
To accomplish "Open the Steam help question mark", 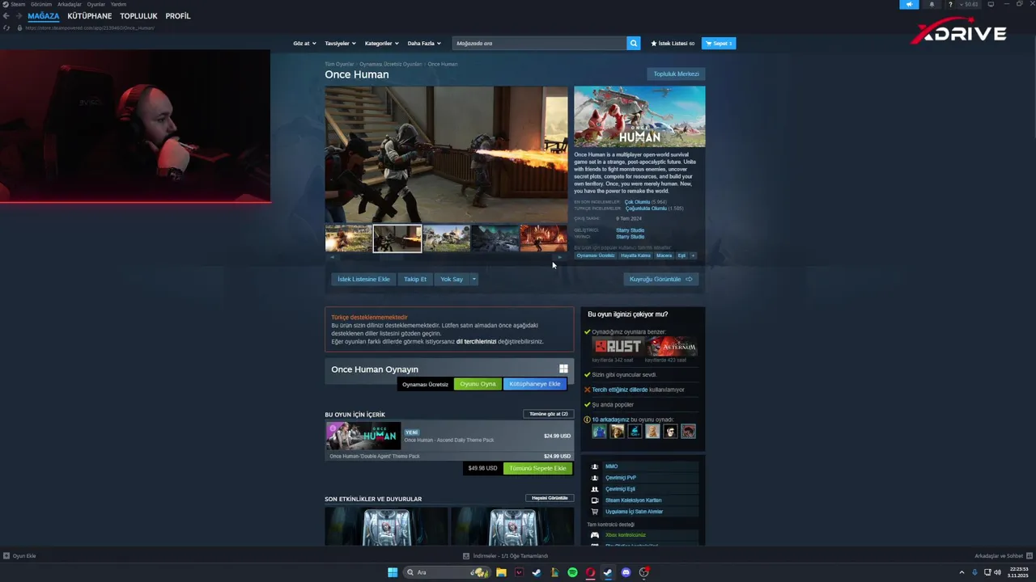I will click(x=950, y=4).
